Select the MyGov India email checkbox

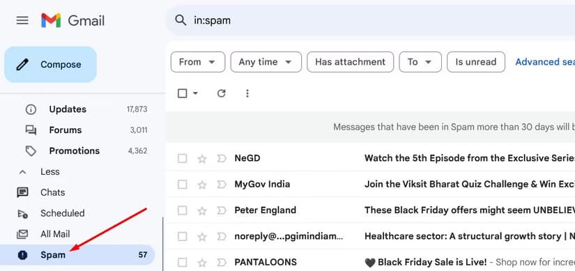tap(182, 185)
